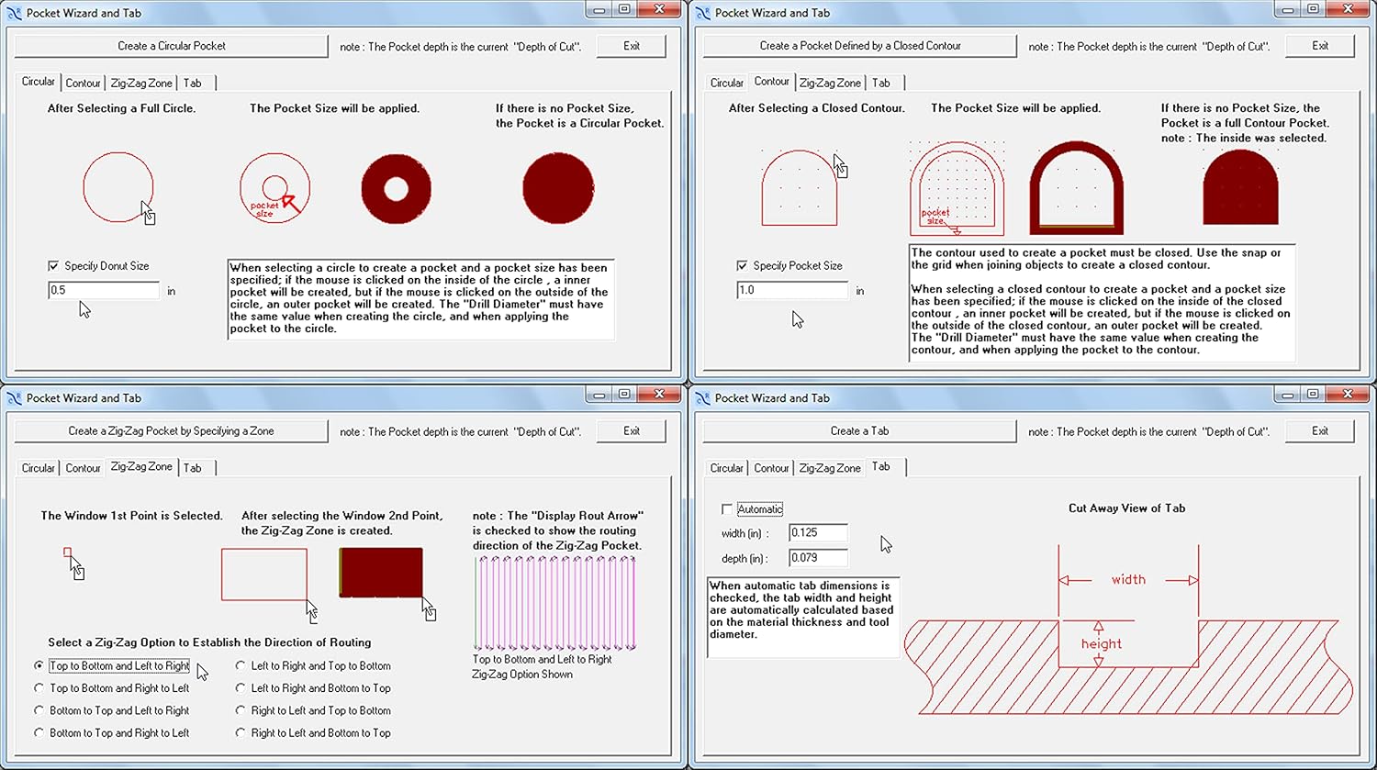
Task: Click the arched outline pocket illustration
Action: (x=1077, y=188)
